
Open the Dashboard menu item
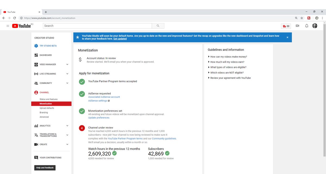(x=46, y=55)
